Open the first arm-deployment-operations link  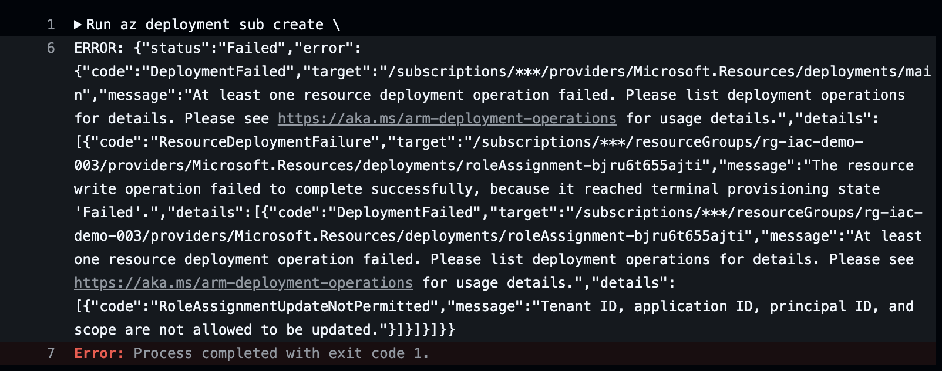[x=447, y=119]
